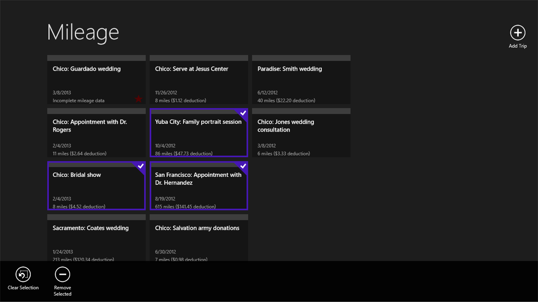Uncheck the Chico Bridal show checkmark
Image resolution: width=538 pixels, height=302 pixels.
coord(141,166)
